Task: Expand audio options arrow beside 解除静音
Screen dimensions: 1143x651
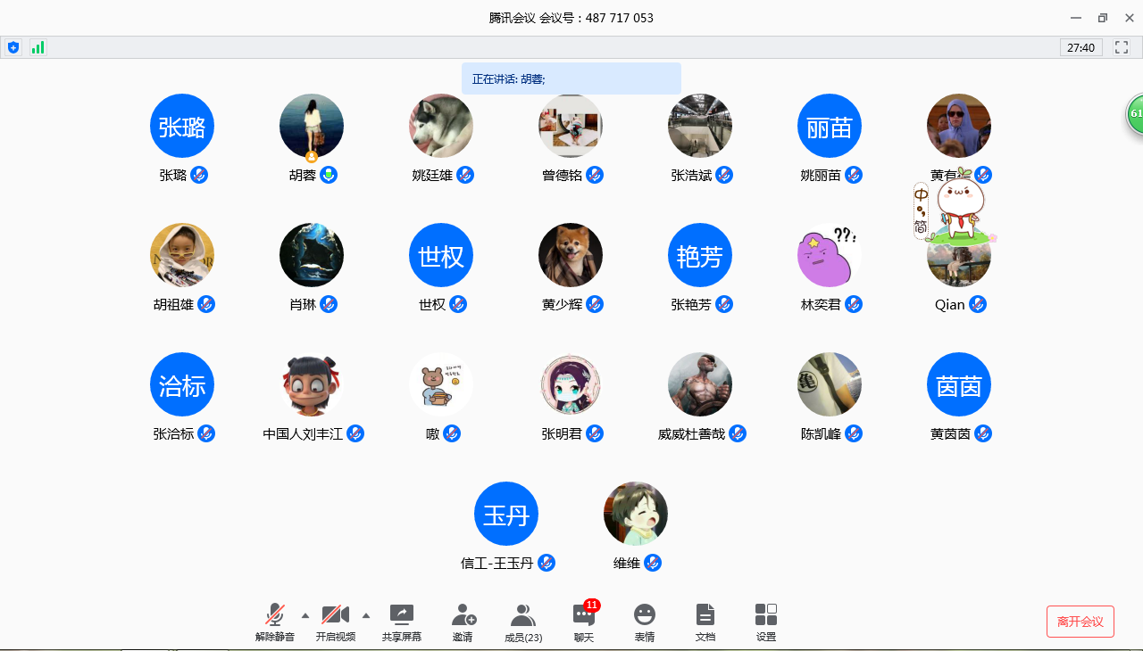Action: 305,615
